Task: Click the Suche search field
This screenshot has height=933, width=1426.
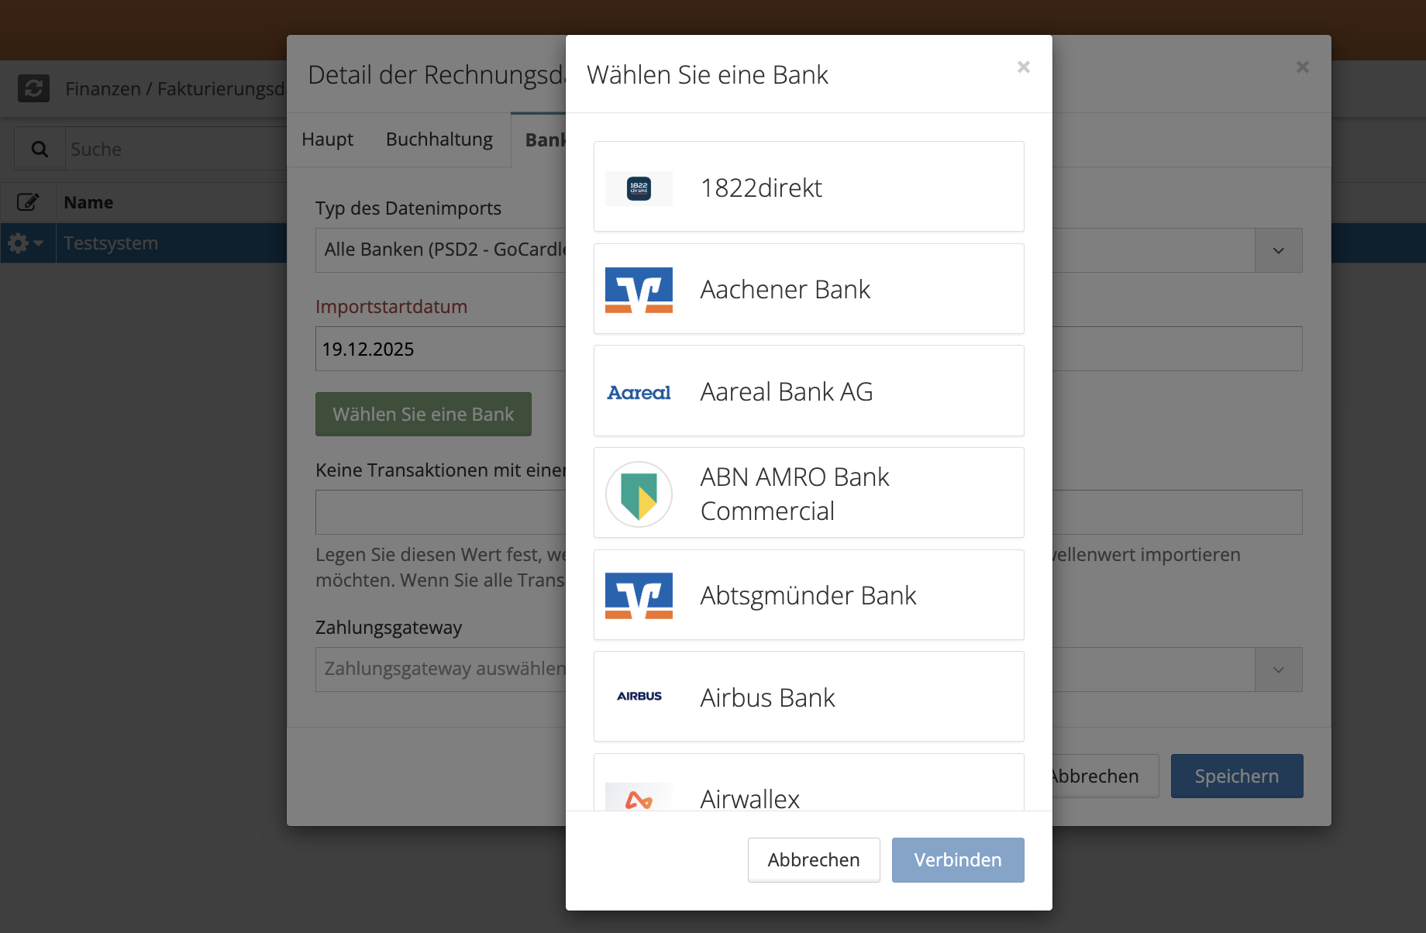Action: [x=177, y=149]
